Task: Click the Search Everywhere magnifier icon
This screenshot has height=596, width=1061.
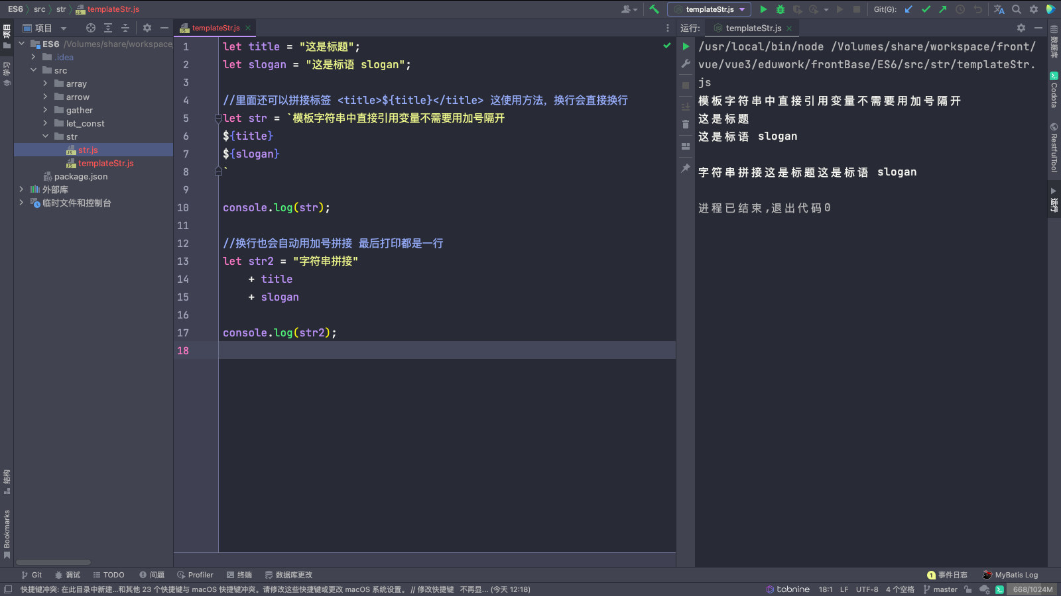Action: (1017, 9)
